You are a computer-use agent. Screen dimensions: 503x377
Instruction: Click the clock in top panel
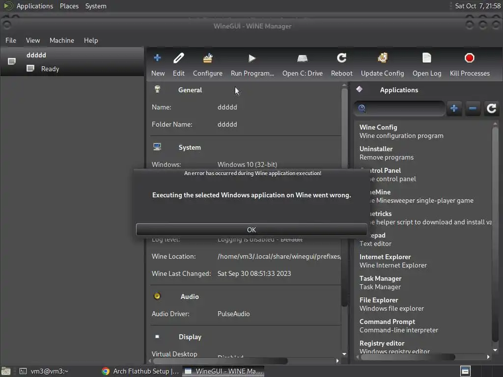point(477,6)
